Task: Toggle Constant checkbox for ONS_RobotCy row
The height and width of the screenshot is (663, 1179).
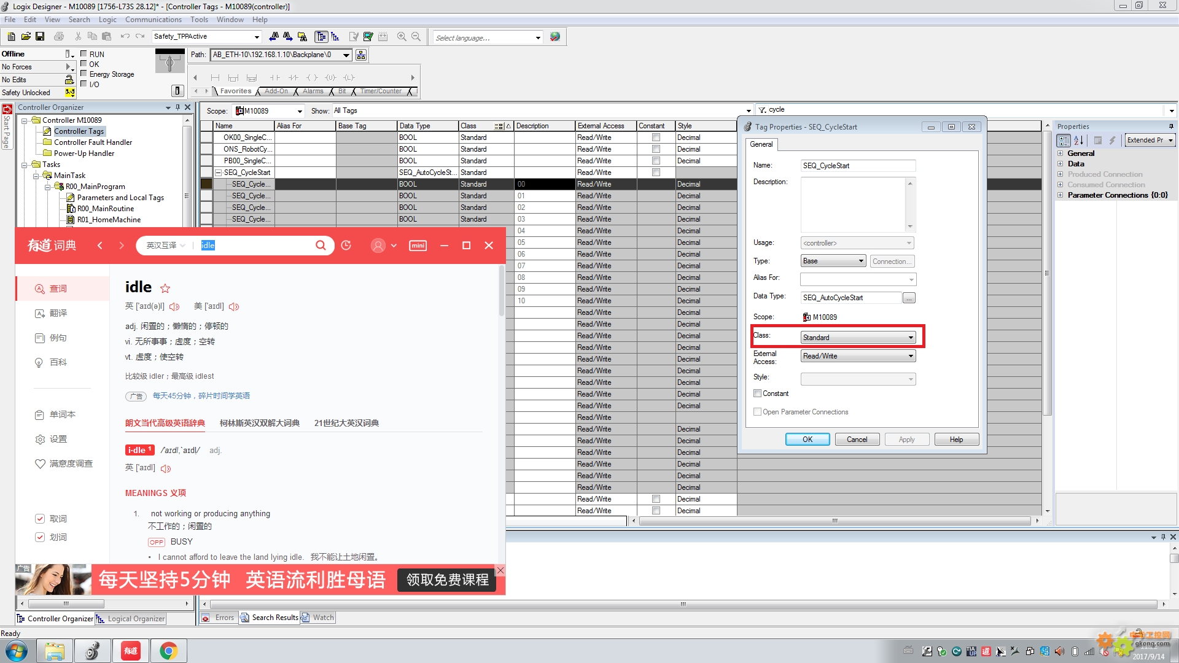Action: pyautogui.click(x=656, y=149)
